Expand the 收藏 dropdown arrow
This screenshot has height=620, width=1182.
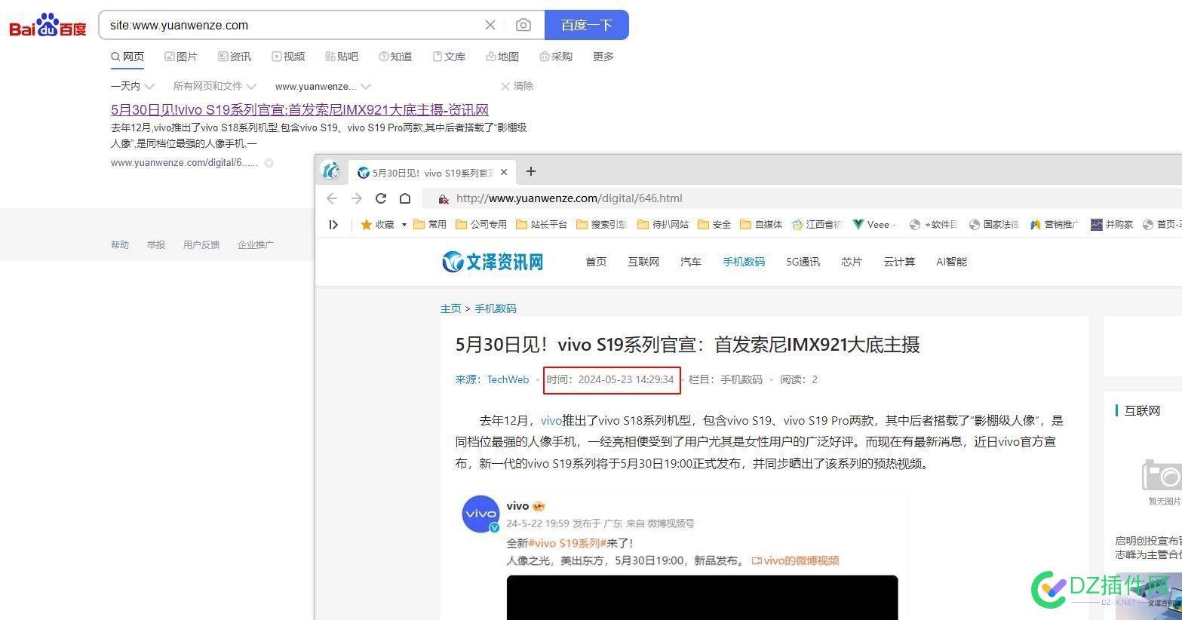click(x=404, y=225)
